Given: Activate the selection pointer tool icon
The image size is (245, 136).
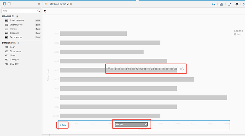Looking at the screenshot, I should pyautogui.click(x=213, y=4).
